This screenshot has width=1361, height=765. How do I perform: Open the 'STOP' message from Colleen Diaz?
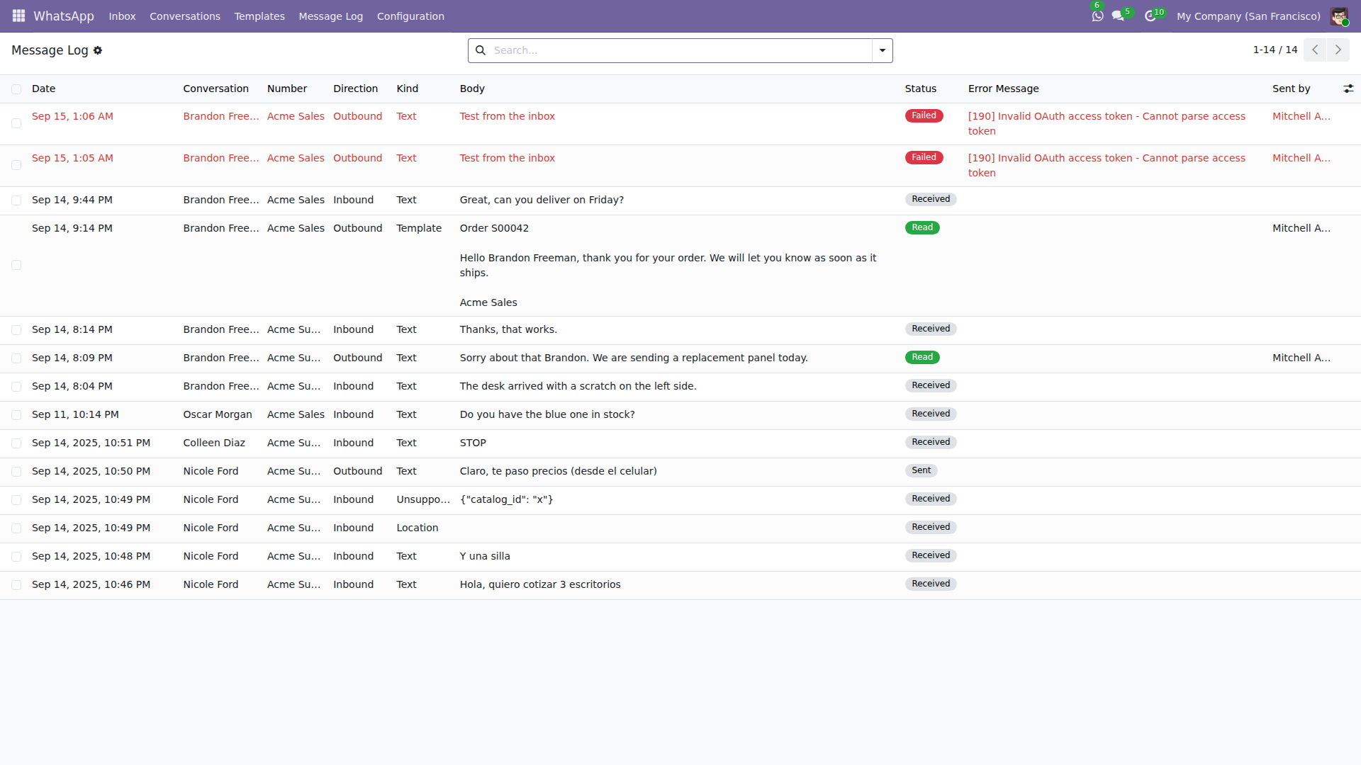(473, 443)
